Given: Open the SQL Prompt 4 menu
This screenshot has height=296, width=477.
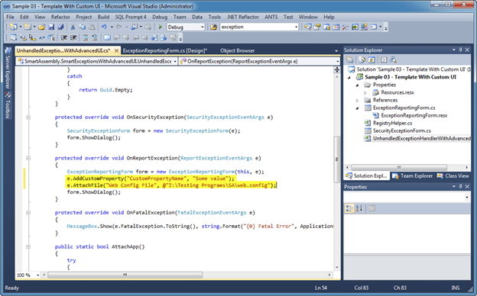Looking at the screenshot, I should point(131,17).
